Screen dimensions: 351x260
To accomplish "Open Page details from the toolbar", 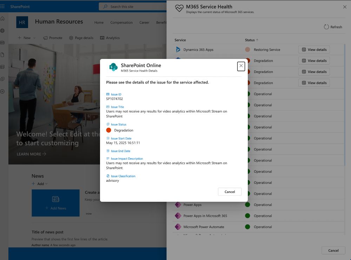I will click(81, 38).
